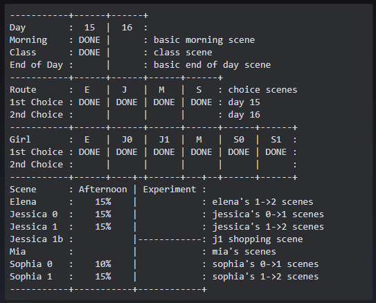
Task: Click the S0 column header
Action: (239, 140)
